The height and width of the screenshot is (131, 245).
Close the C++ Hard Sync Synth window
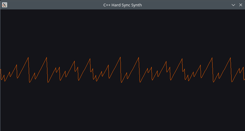point(241,5)
